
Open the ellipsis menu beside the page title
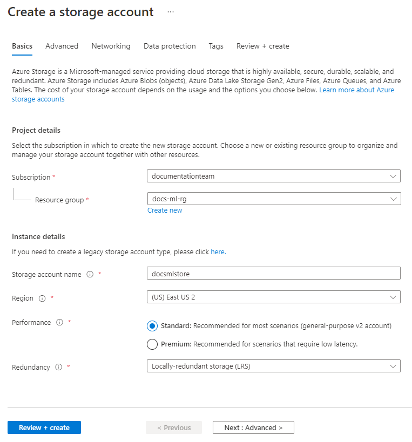[171, 12]
